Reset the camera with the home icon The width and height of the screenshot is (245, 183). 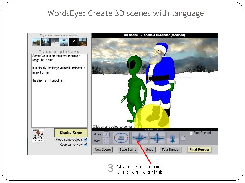click(x=183, y=138)
